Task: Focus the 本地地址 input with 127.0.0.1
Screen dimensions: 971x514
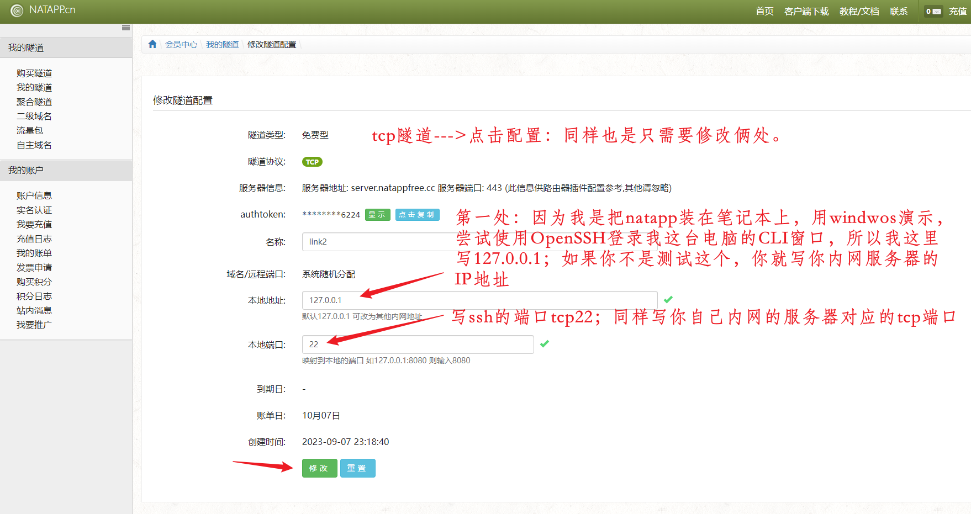Action: tap(479, 300)
